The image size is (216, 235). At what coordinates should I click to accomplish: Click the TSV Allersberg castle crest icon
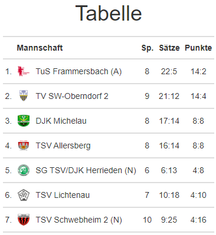click(x=24, y=145)
